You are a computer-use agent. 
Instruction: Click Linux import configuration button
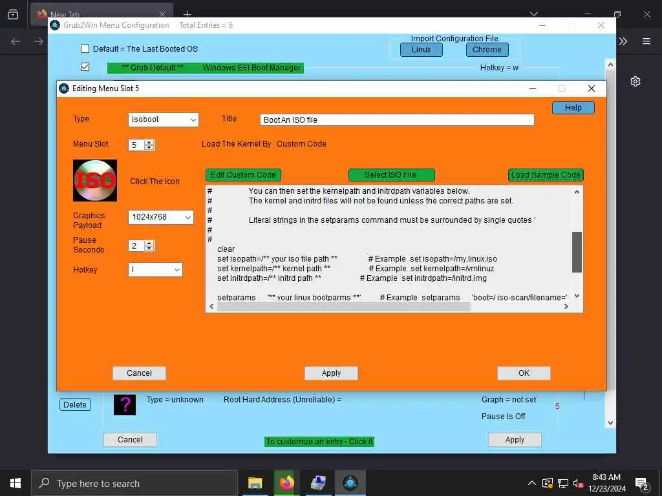tap(422, 50)
